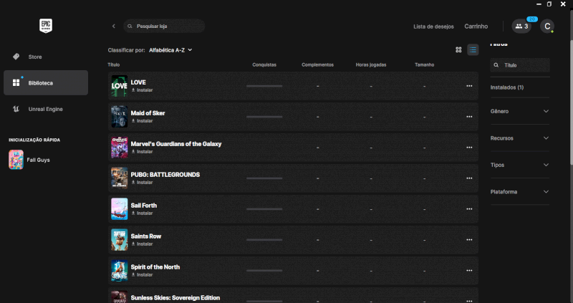Open the Alfabética A-Z sort dropdown
The width and height of the screenshot is (573, 303).
pyautogui.click(x=170, y=50)
